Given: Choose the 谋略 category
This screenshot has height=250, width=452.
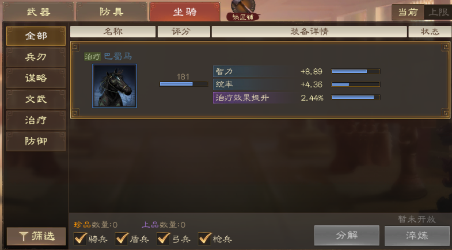Looking at the screenshot, I should pyautogui.click(x=36, y=78).
